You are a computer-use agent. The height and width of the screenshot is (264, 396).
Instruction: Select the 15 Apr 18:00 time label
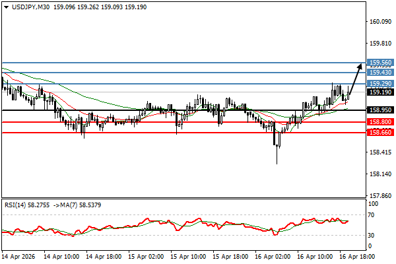[x=232, y=255]
